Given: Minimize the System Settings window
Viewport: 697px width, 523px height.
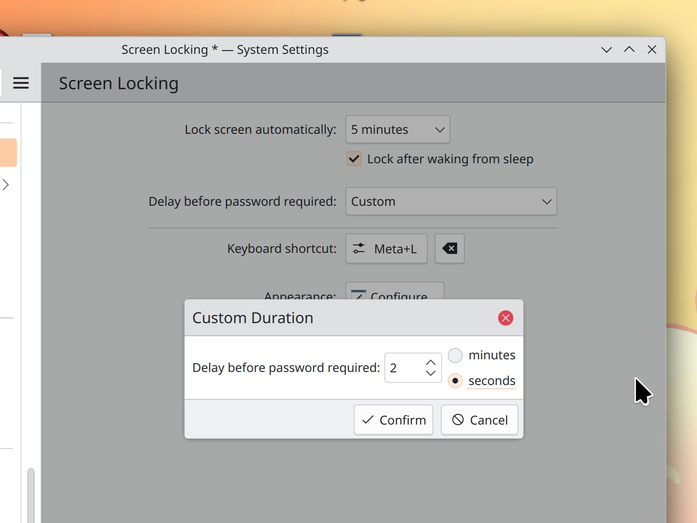Looking at the screenshot, I should 606,50.
